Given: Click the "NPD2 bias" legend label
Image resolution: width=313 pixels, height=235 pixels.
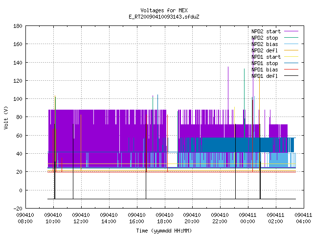Looking at the screenshot, I should pos(265,44).
